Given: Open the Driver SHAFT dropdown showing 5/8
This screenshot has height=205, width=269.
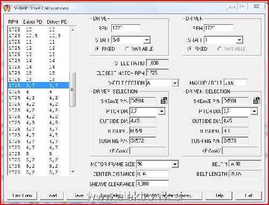Looking at the screenshot, I should (147, 40).
